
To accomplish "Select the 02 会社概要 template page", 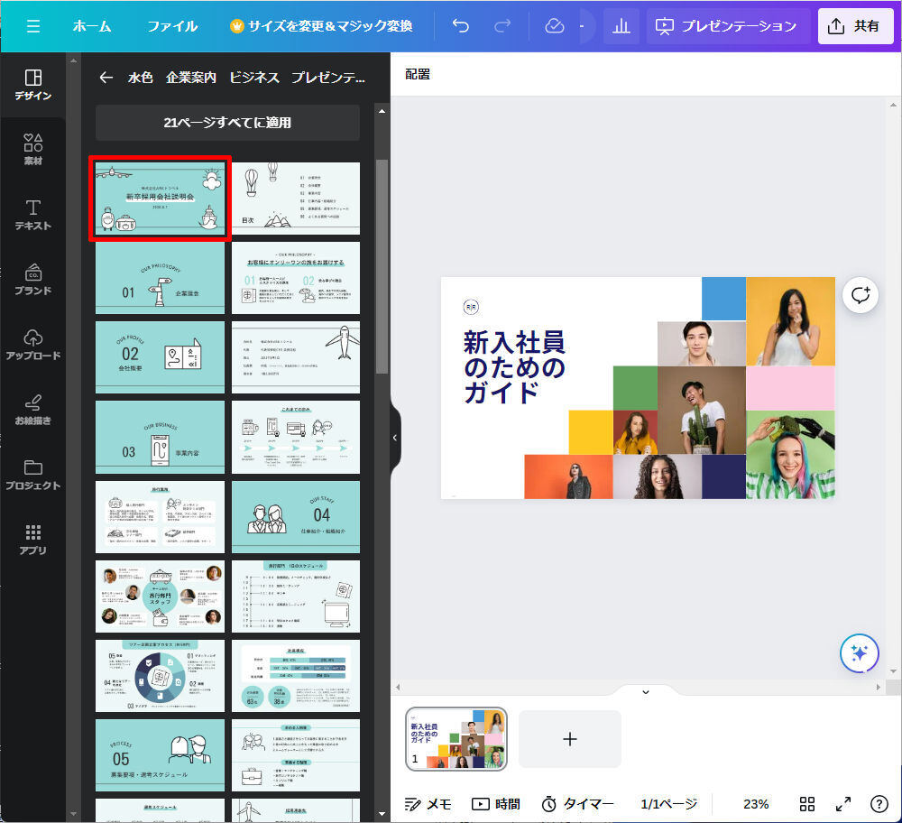I will click(160, 357).
